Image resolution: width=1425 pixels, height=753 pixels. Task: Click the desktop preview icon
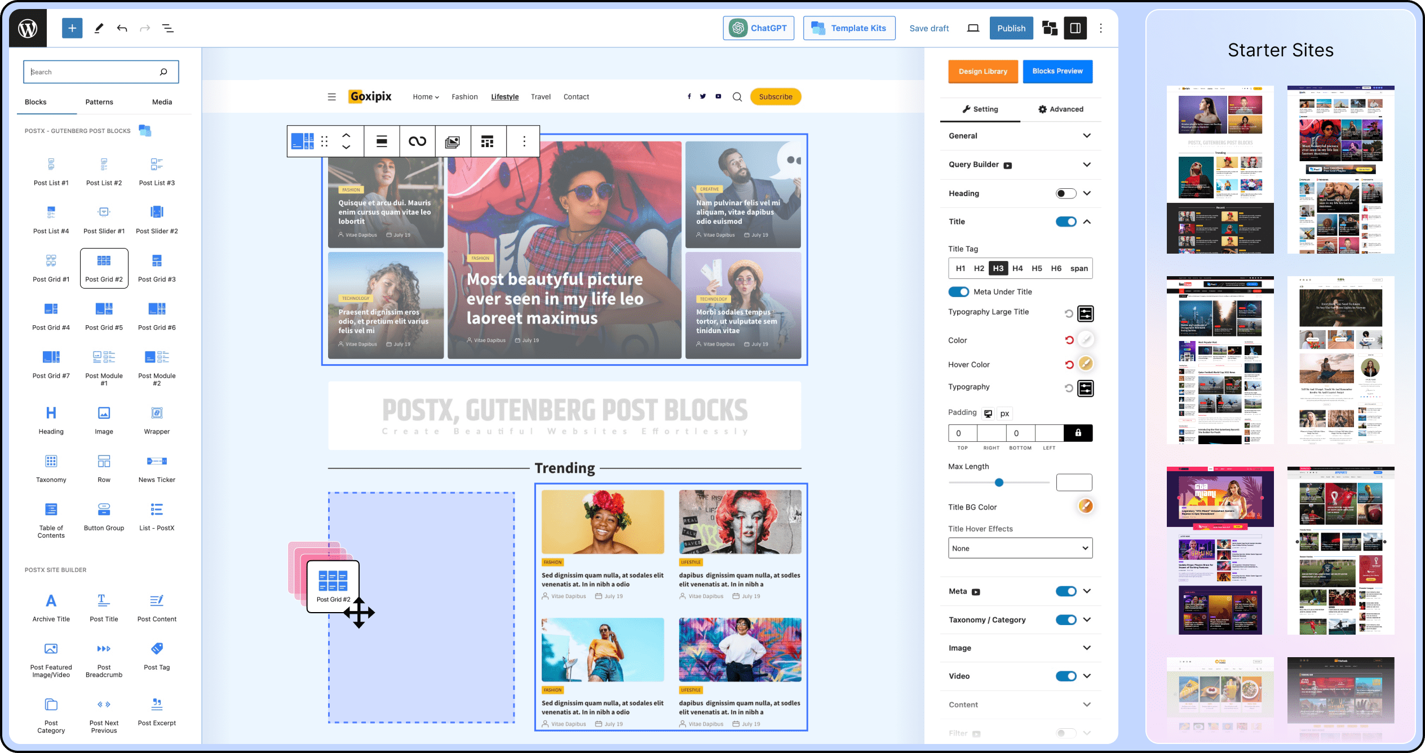pyautogui.click(x=973, y=28)
